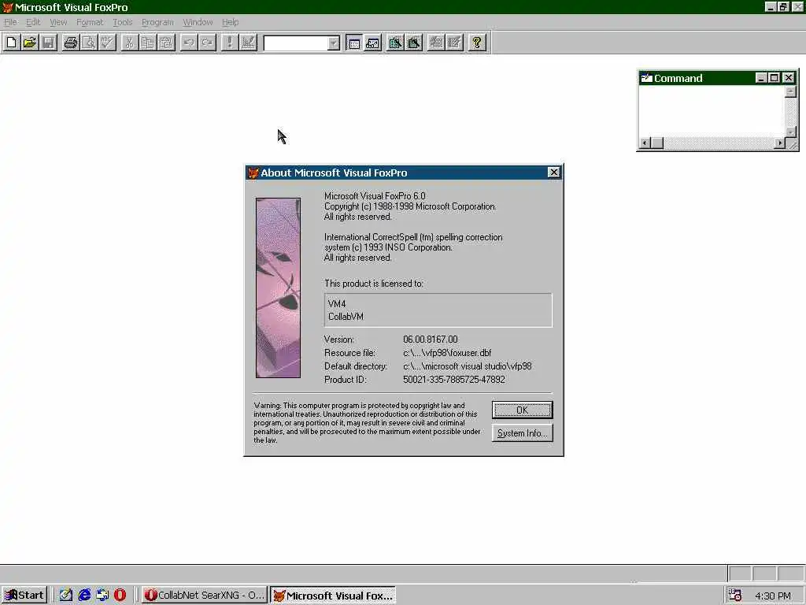The height and width of the screenshot is (605, 806).
Task: Minimize the Command window
Action: (x=761, y=78)
